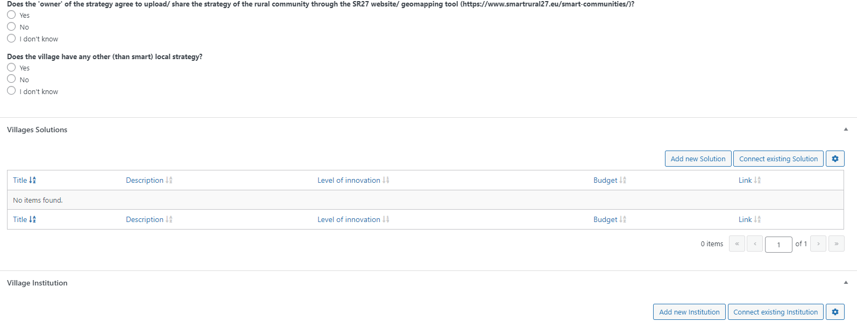Image resolution: width=857 pixels, height=336 pixels.
Task: Click Connect existing Solution button
Action: point(778,159)
